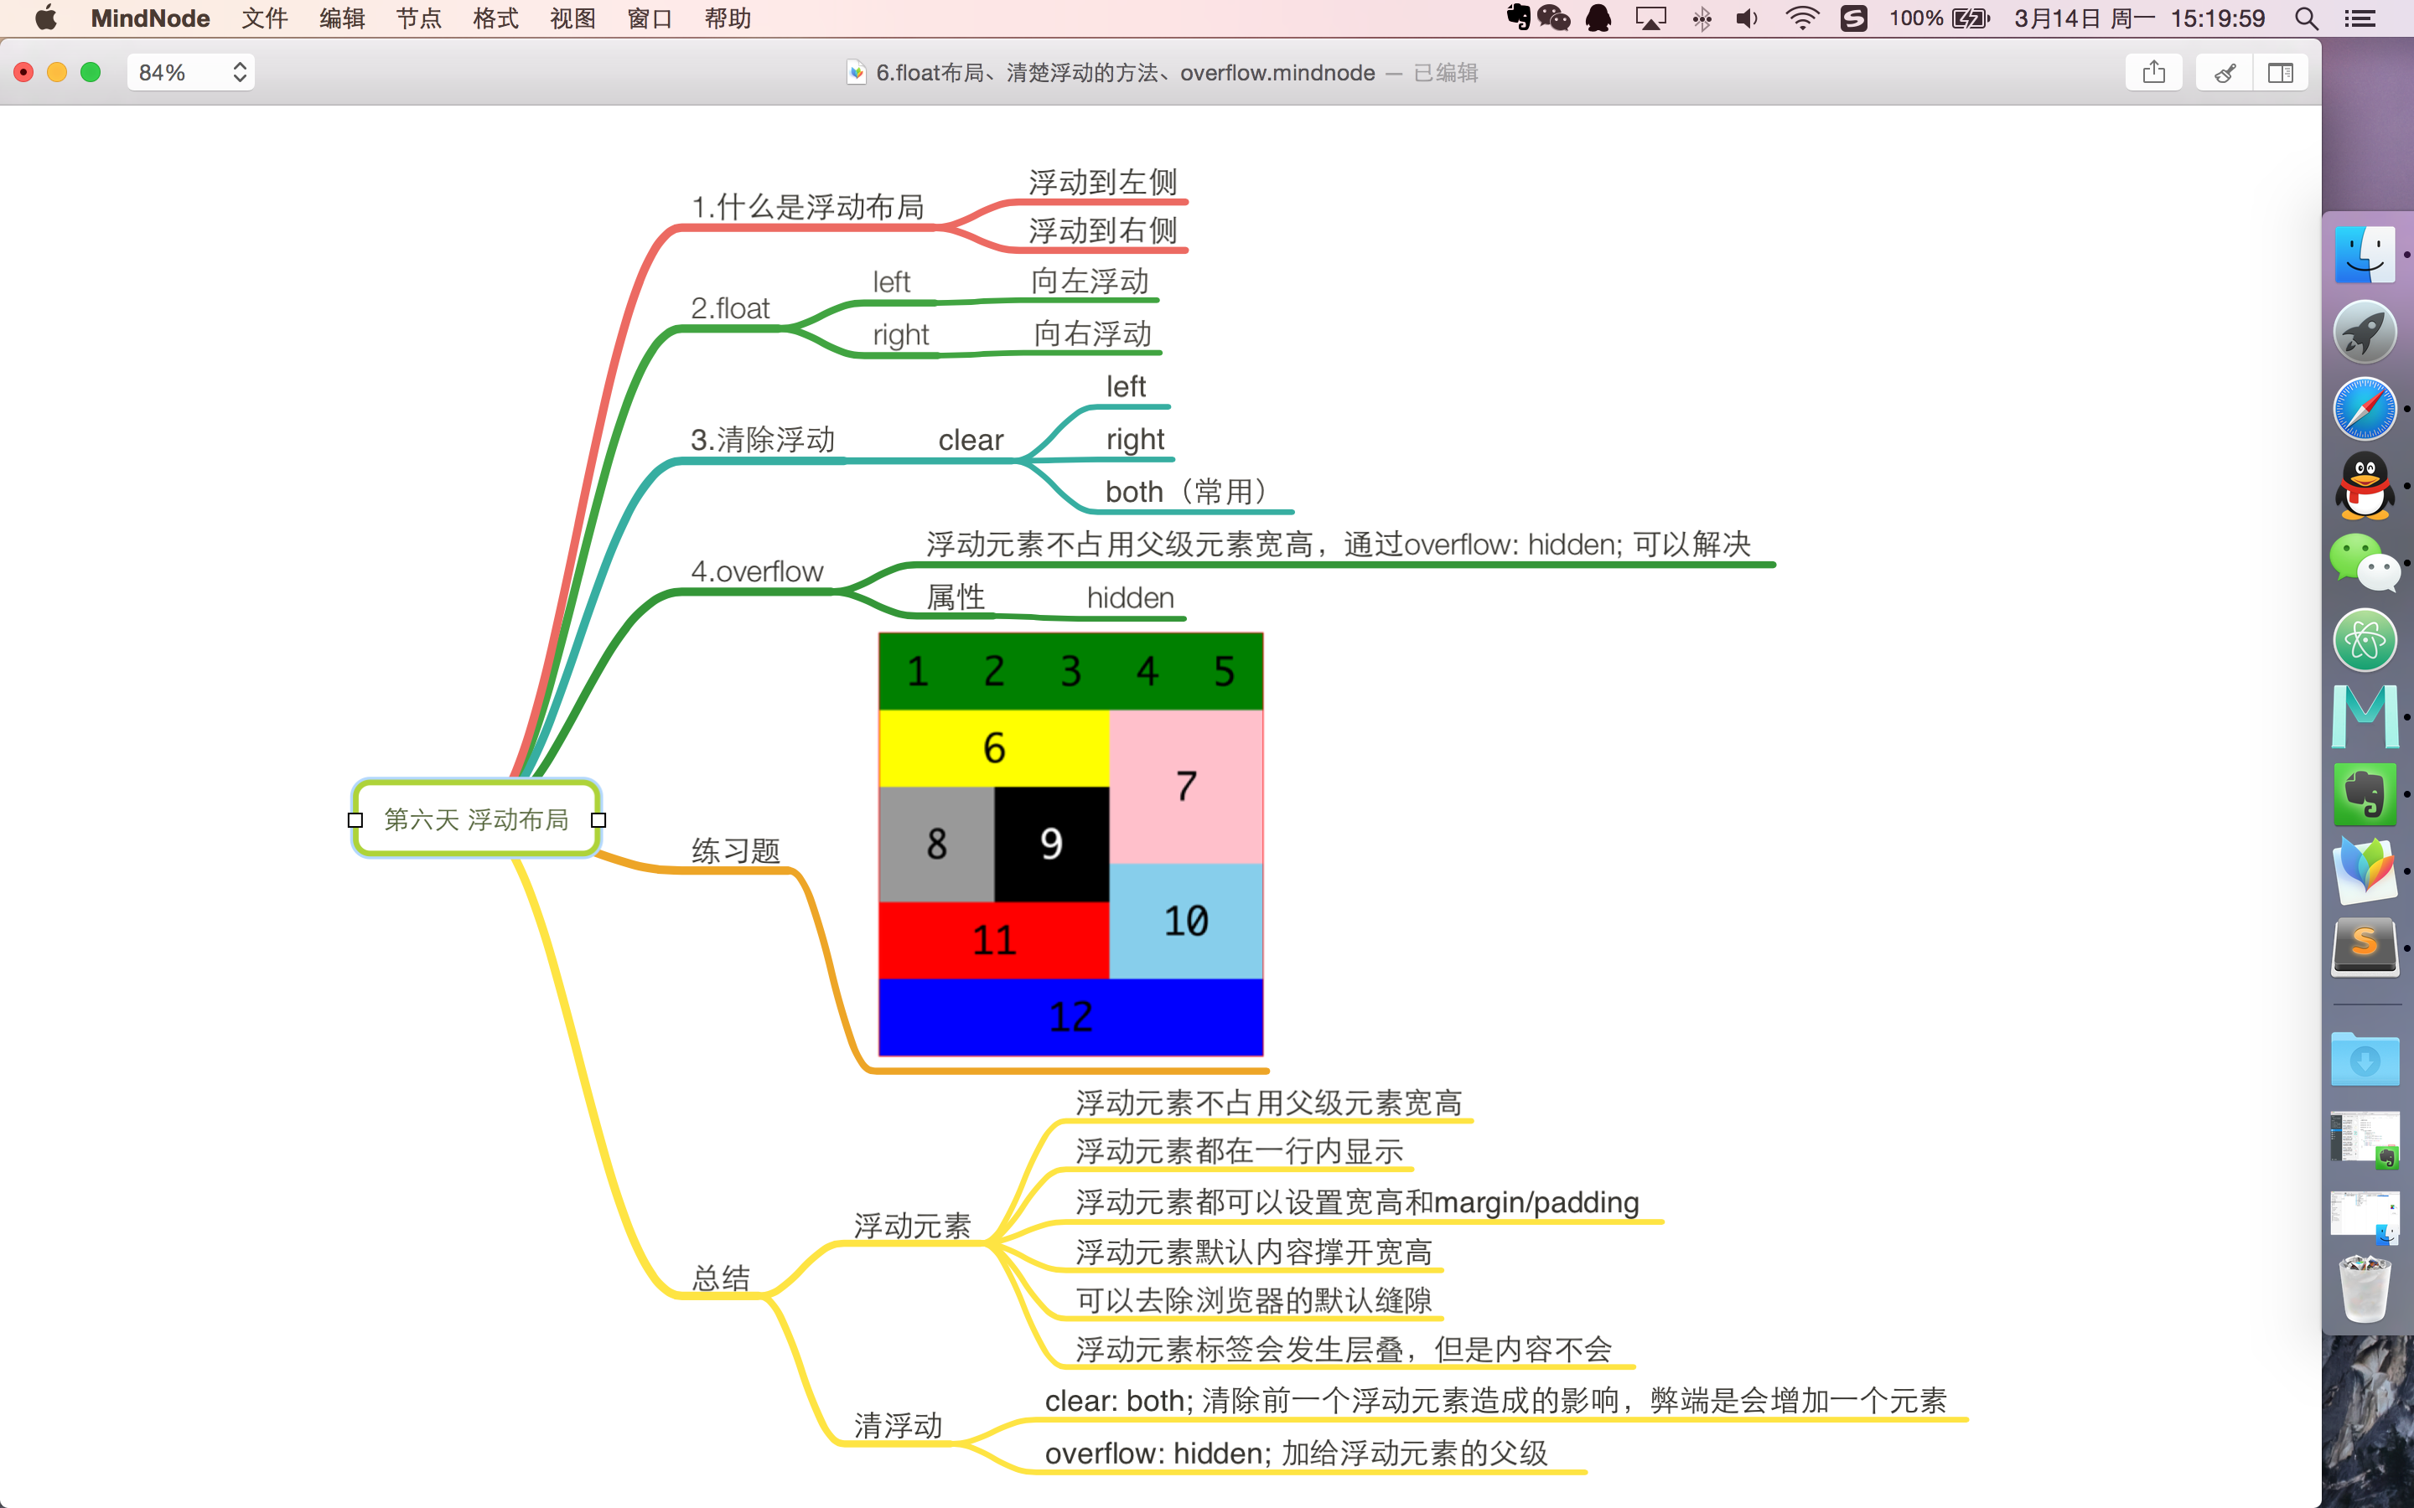This screenshot has width=2414, height=1508.
Task: Open Sublime Text in the Dock
Action: tap(2365, 948)
